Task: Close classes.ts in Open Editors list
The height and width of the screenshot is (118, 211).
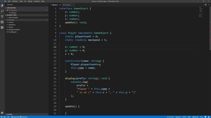Action: click(x=8, y=10)
